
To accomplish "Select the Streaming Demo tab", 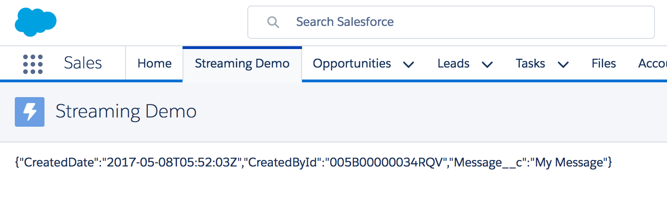I will 242,63.
